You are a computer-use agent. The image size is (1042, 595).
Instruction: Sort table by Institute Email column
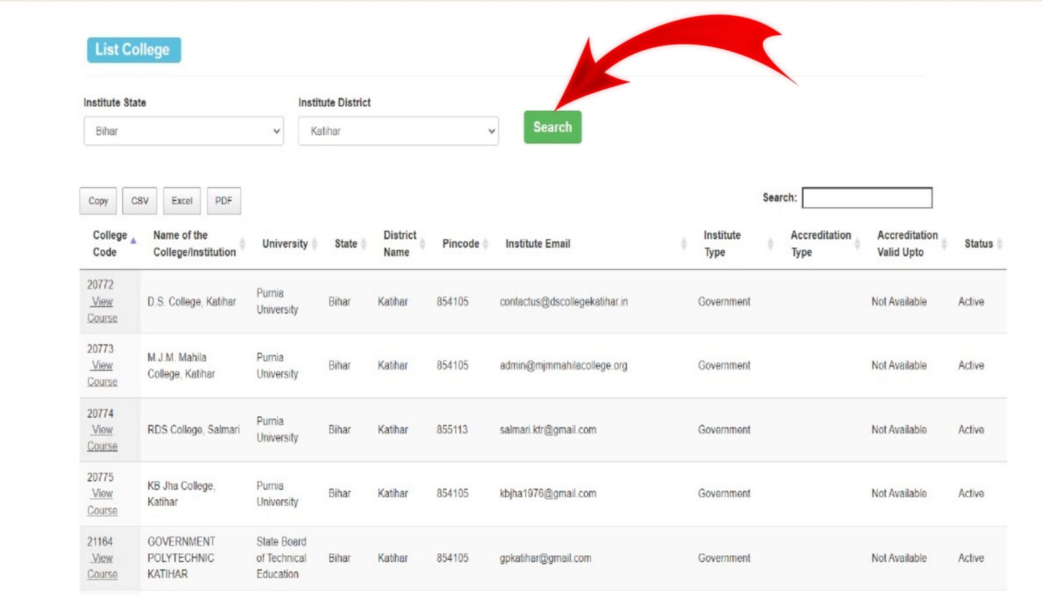[x=537, y=244]
